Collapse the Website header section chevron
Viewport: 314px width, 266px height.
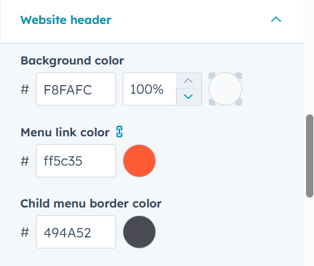coord(276,19)
